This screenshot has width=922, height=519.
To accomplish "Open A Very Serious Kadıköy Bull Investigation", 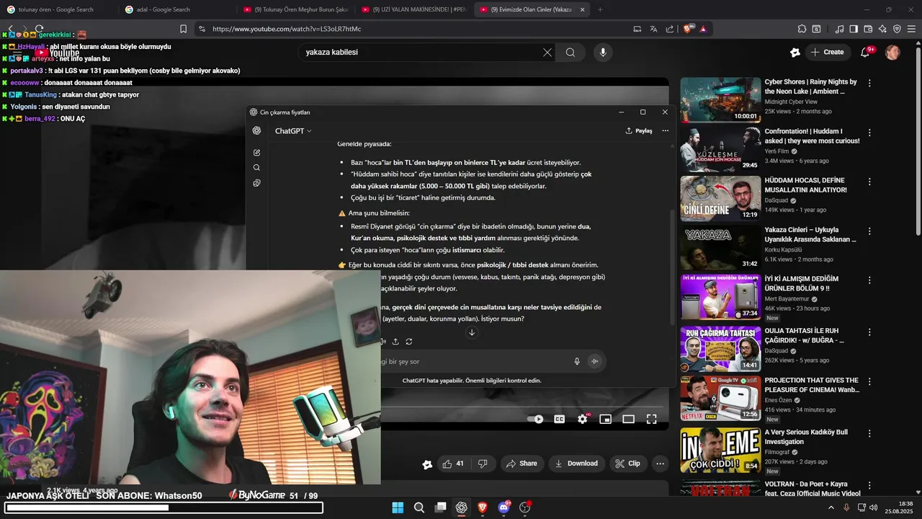I will pos(811,437).
